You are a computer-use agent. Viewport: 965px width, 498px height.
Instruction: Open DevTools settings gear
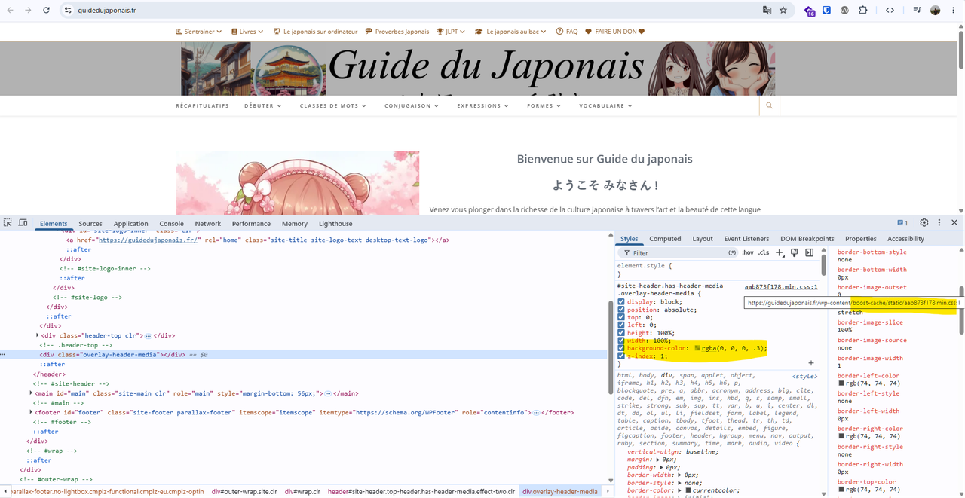(924, 223)
